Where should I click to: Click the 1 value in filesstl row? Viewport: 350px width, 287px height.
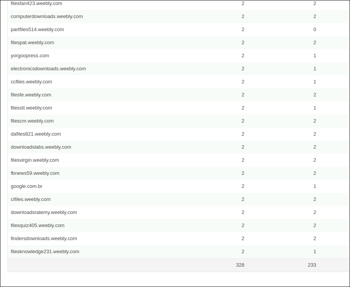315,108
